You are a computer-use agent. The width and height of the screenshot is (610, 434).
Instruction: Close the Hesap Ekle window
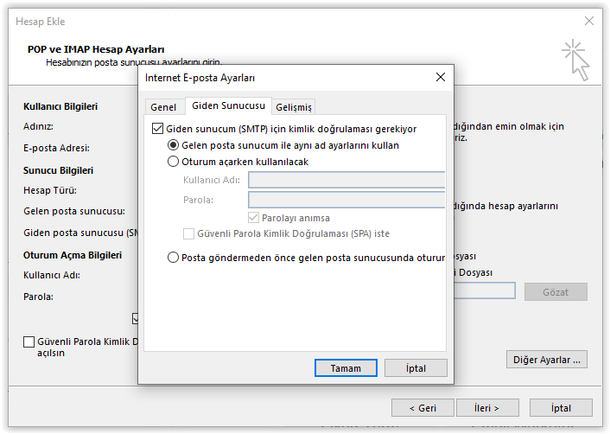[x=589, y=21]
